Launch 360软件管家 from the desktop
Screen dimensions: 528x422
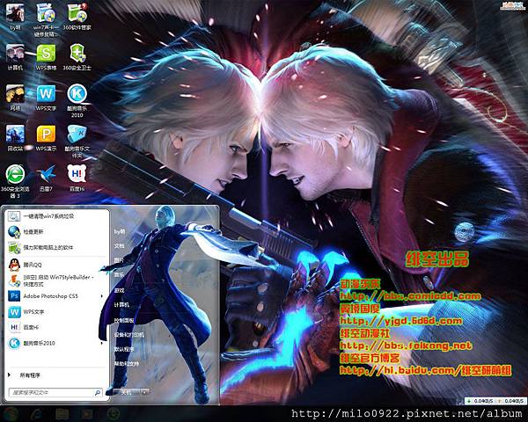click(77, 17)
